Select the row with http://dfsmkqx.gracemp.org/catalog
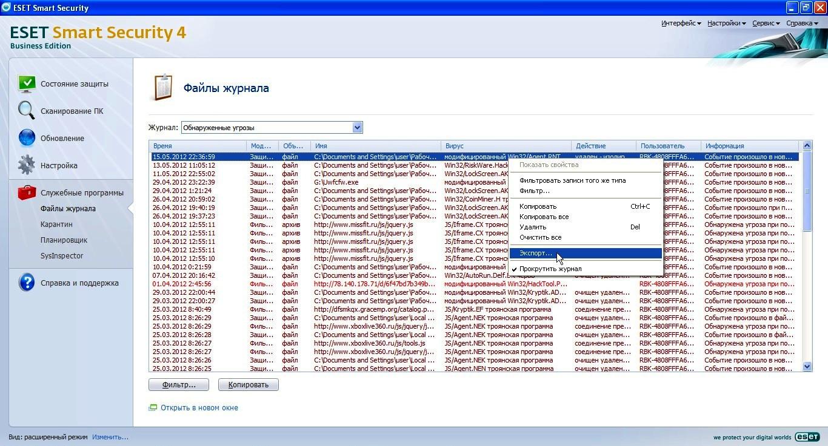Image resolution: width=828 pixels, height=446 pixels. pyautogui.click(x=475, y=309)
